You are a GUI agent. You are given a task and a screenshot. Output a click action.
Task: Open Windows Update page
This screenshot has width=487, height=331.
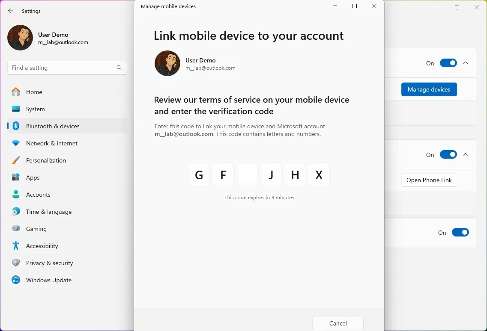(67, 280)
